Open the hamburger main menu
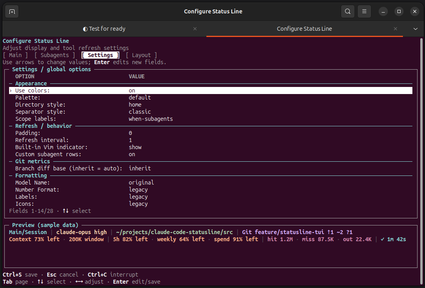425x288 pixels. tap(364, 11)
